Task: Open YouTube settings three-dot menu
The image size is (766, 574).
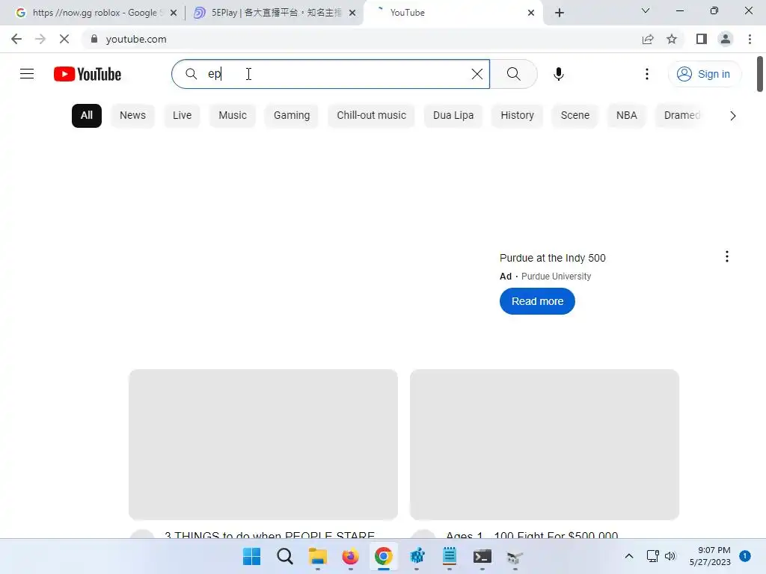Action: tap(647, 74)
